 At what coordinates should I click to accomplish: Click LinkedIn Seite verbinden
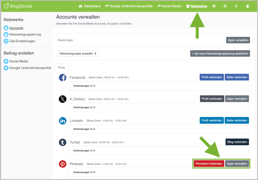(237, 120)
